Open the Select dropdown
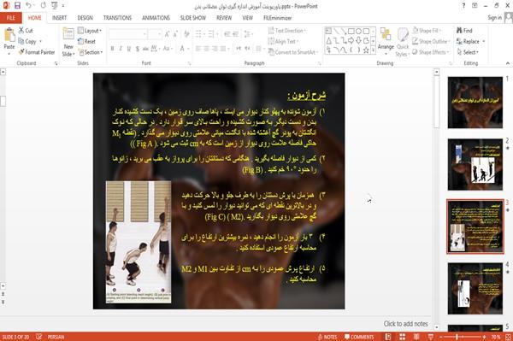The image size is (513, 341). 468,52
